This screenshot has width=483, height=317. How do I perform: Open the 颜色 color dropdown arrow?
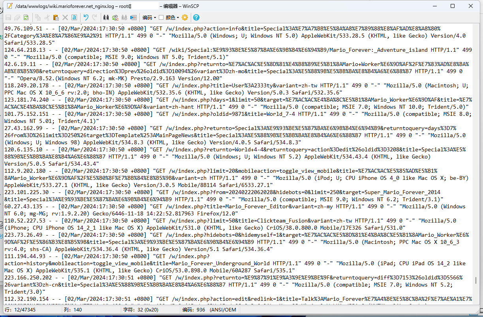(178, 17)
